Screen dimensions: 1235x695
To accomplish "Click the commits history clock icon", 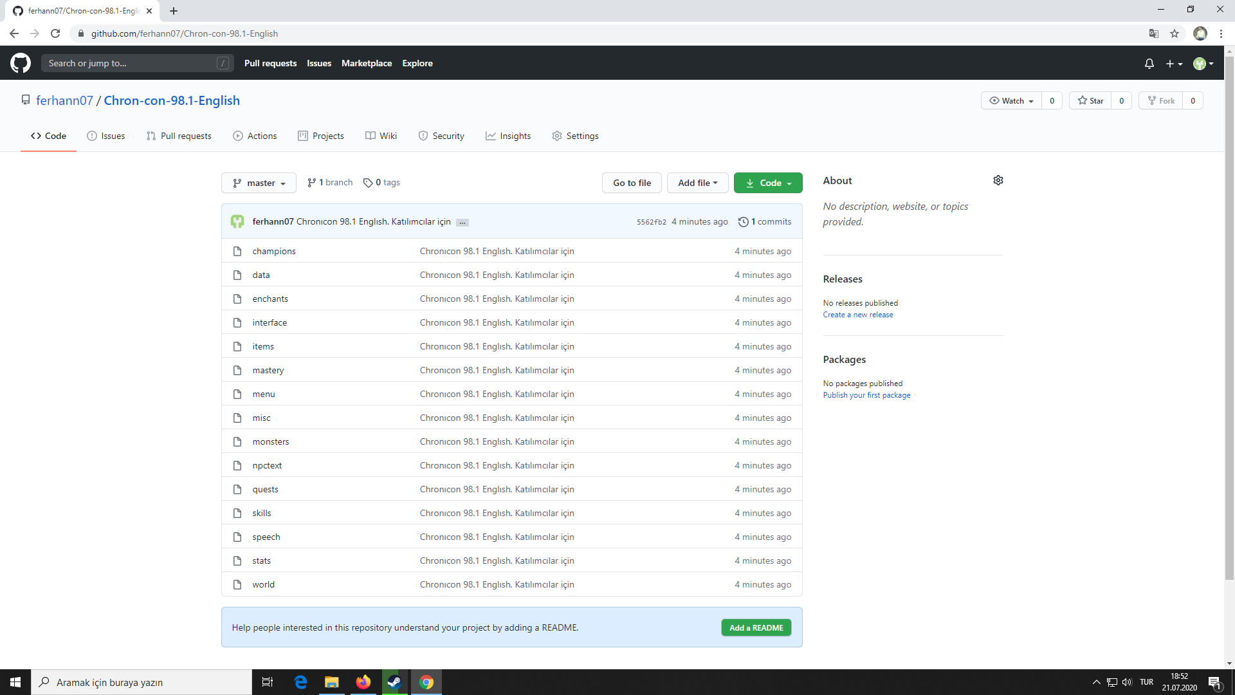I will (x=743, y=221).
